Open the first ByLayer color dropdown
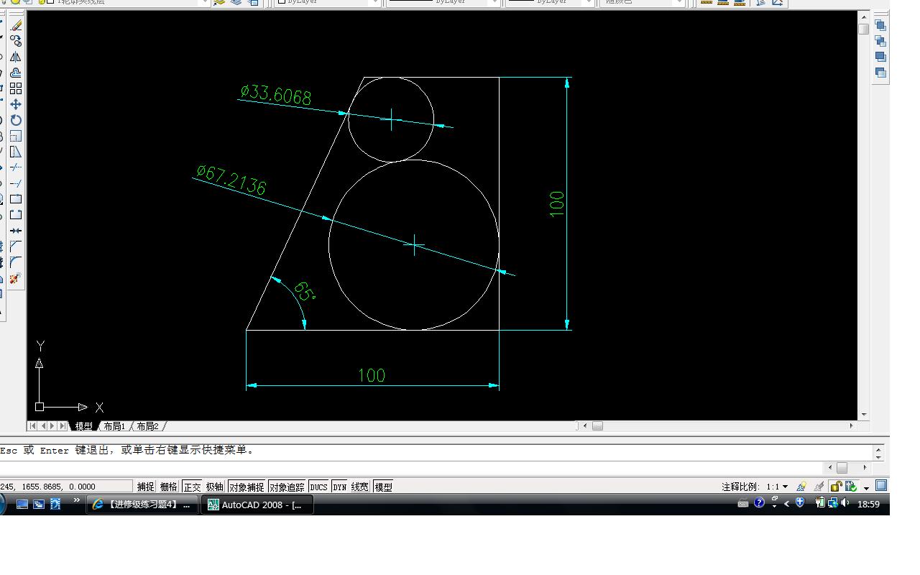The image size is (920, 575). [x=374, y=2]
